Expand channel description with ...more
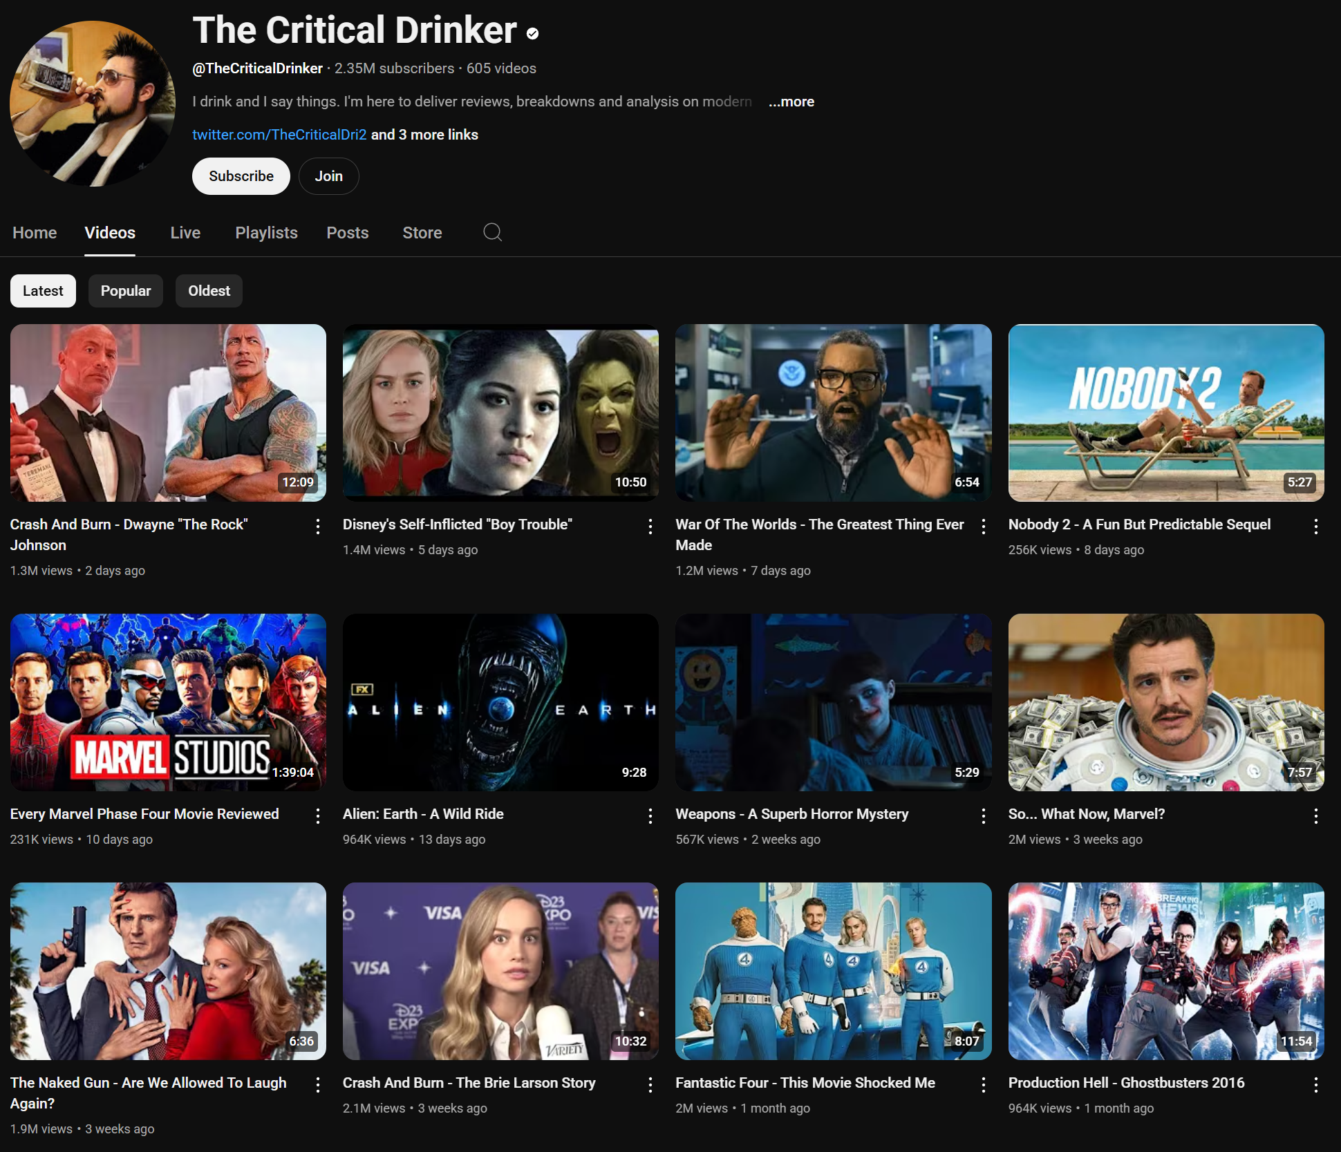This screenshot has height=1152, width=1341. coord(791,102)
